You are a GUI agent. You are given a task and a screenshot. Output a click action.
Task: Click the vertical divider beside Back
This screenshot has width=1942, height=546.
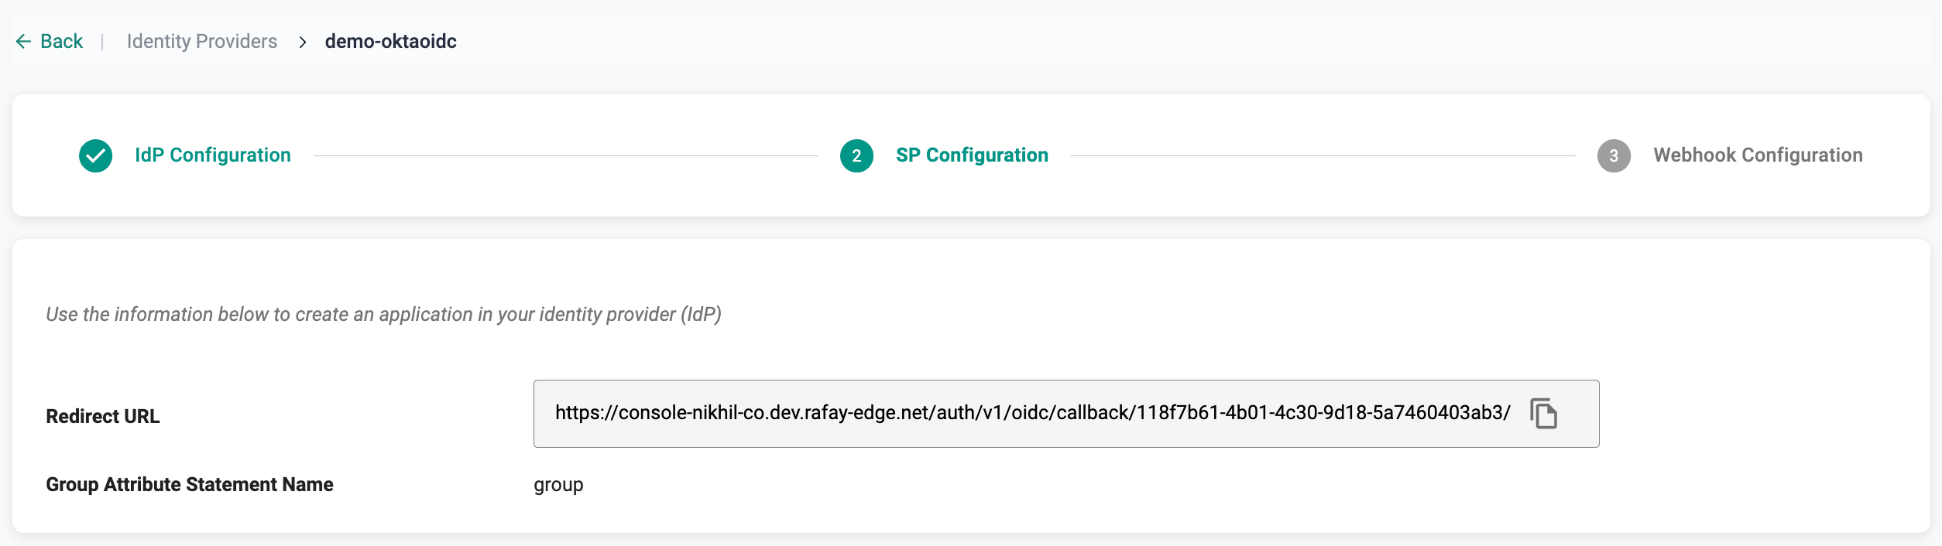(102, 41)
